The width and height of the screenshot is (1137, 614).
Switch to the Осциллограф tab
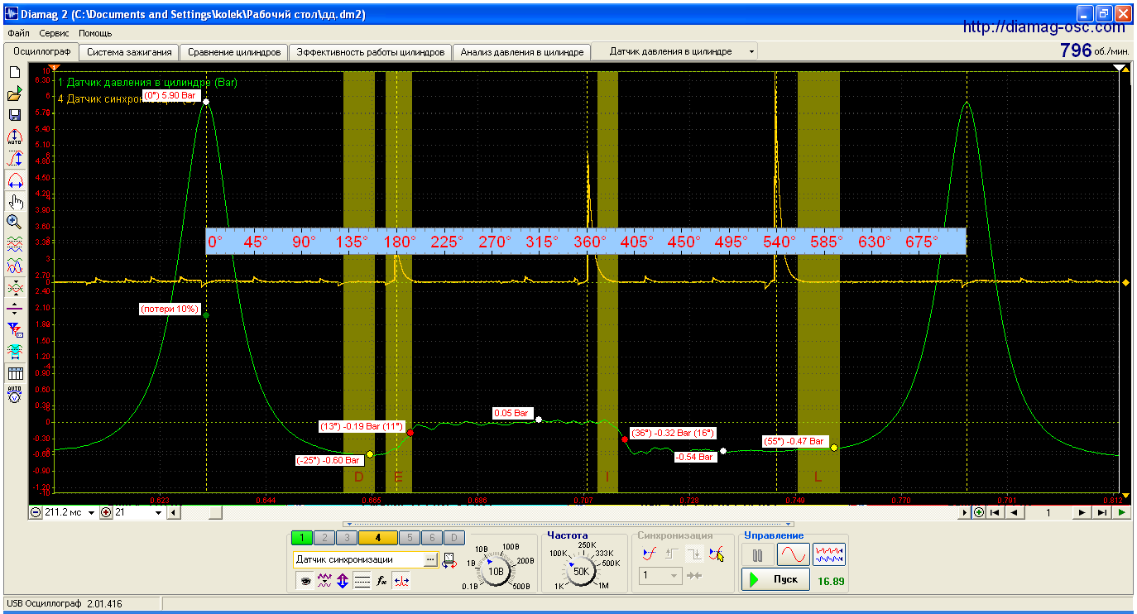(41, 51)
